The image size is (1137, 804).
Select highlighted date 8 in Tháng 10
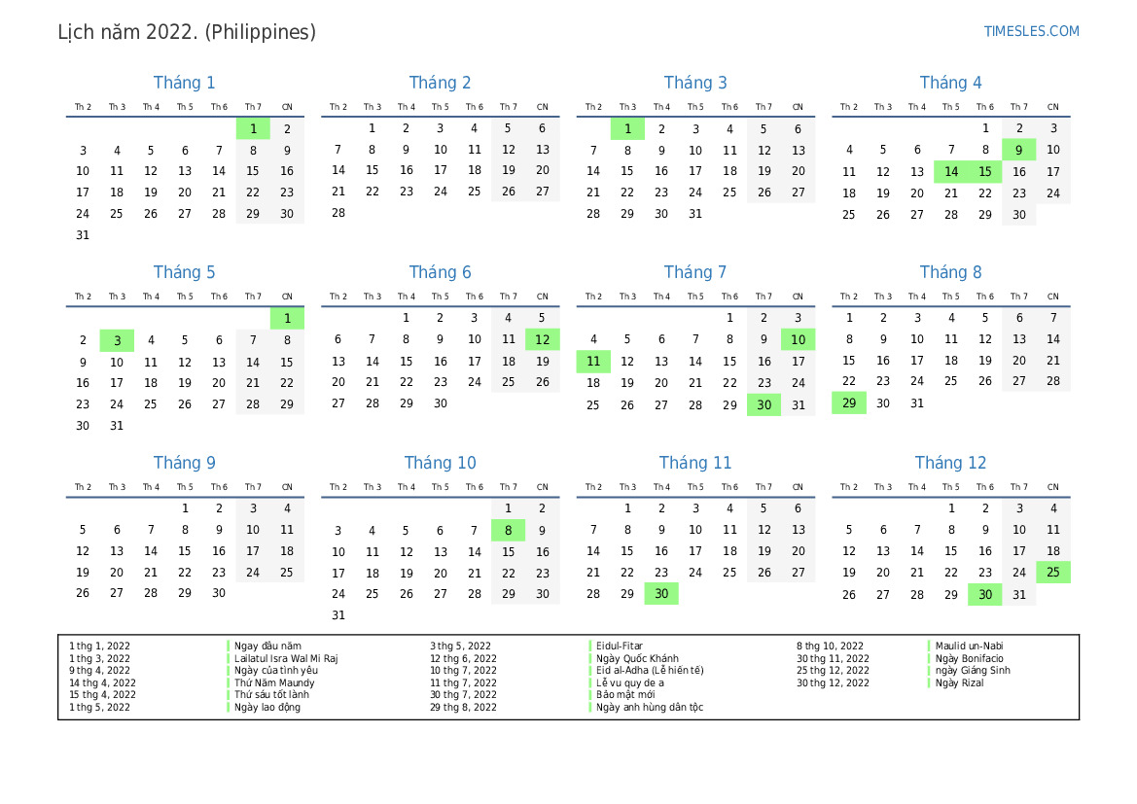[508, 531]
